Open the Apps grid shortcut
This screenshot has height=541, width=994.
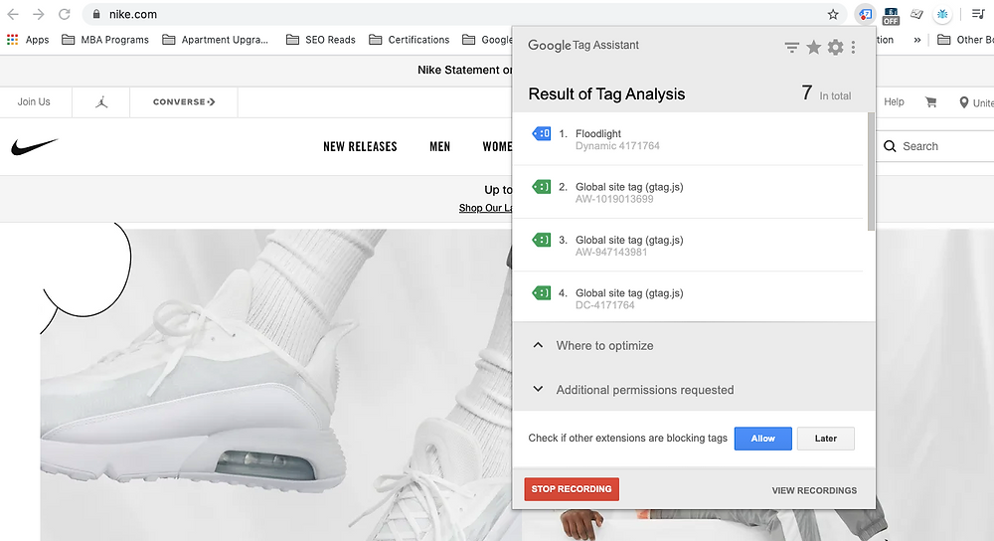tap(28, 40)
